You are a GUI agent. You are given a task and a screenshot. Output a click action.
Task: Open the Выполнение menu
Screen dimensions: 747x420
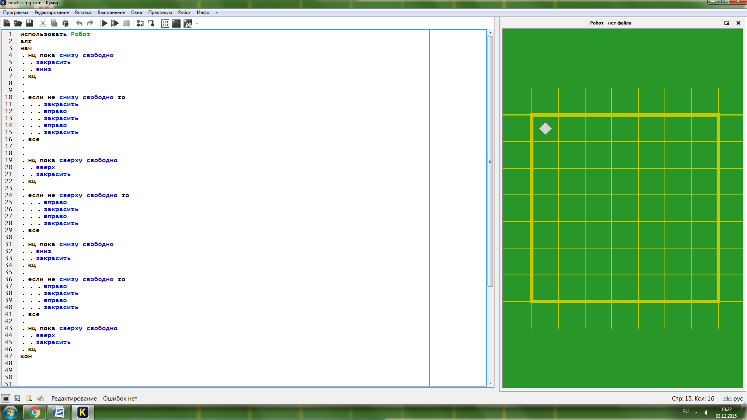(111, 12)
